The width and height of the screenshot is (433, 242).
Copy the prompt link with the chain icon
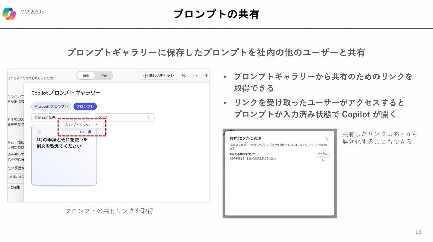[x=82, y=132]
